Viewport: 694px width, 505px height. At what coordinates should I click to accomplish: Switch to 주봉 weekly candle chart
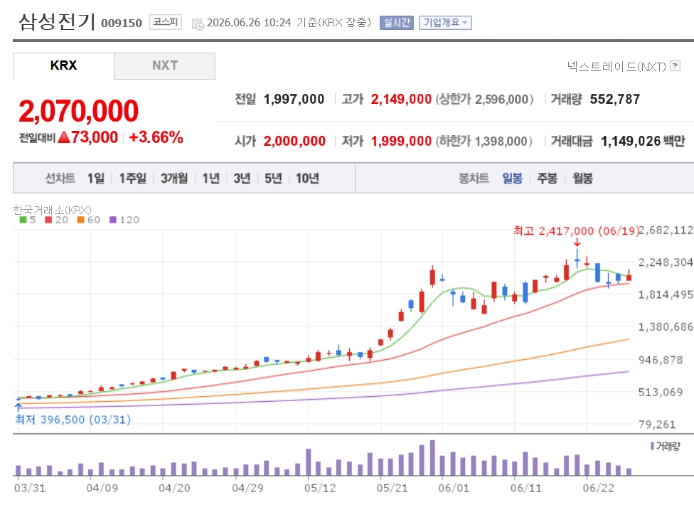[x=547, y=178]
